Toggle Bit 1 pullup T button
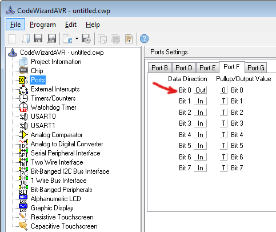 223,101
